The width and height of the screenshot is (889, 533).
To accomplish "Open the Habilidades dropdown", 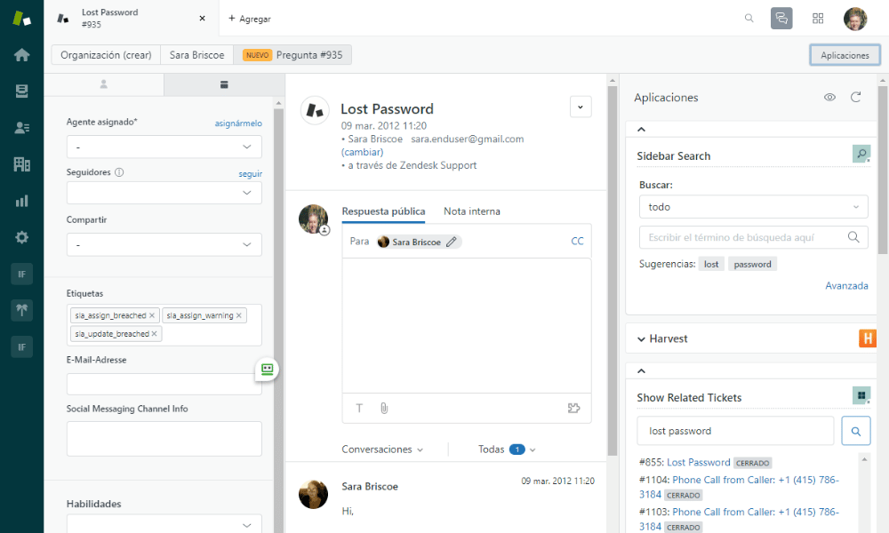I will (x=164, y=524).
